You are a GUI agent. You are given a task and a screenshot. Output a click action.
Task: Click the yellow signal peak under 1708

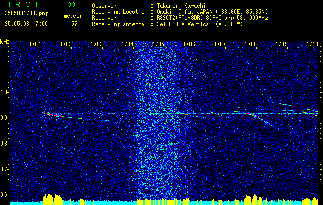pyautogui.click(x=254, y=199)
